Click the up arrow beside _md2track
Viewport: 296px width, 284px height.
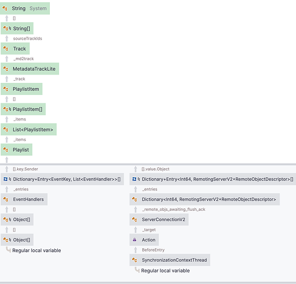click(7, 59)
